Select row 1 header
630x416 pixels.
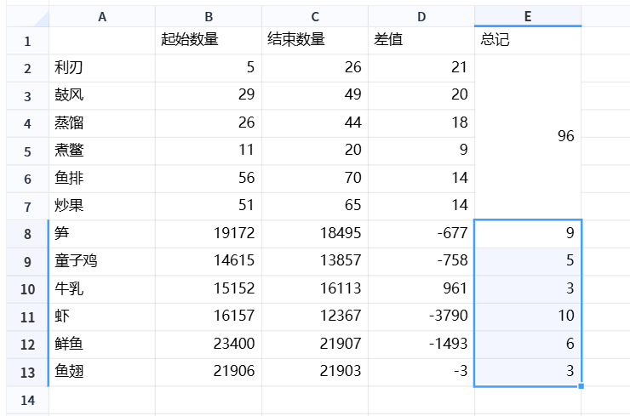pyautogui.click(x=28, y=41)
